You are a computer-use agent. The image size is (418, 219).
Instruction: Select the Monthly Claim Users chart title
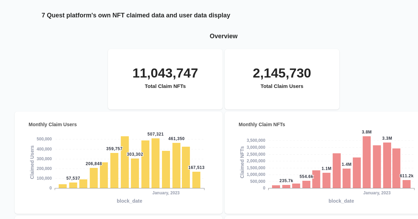pos(53,124)
